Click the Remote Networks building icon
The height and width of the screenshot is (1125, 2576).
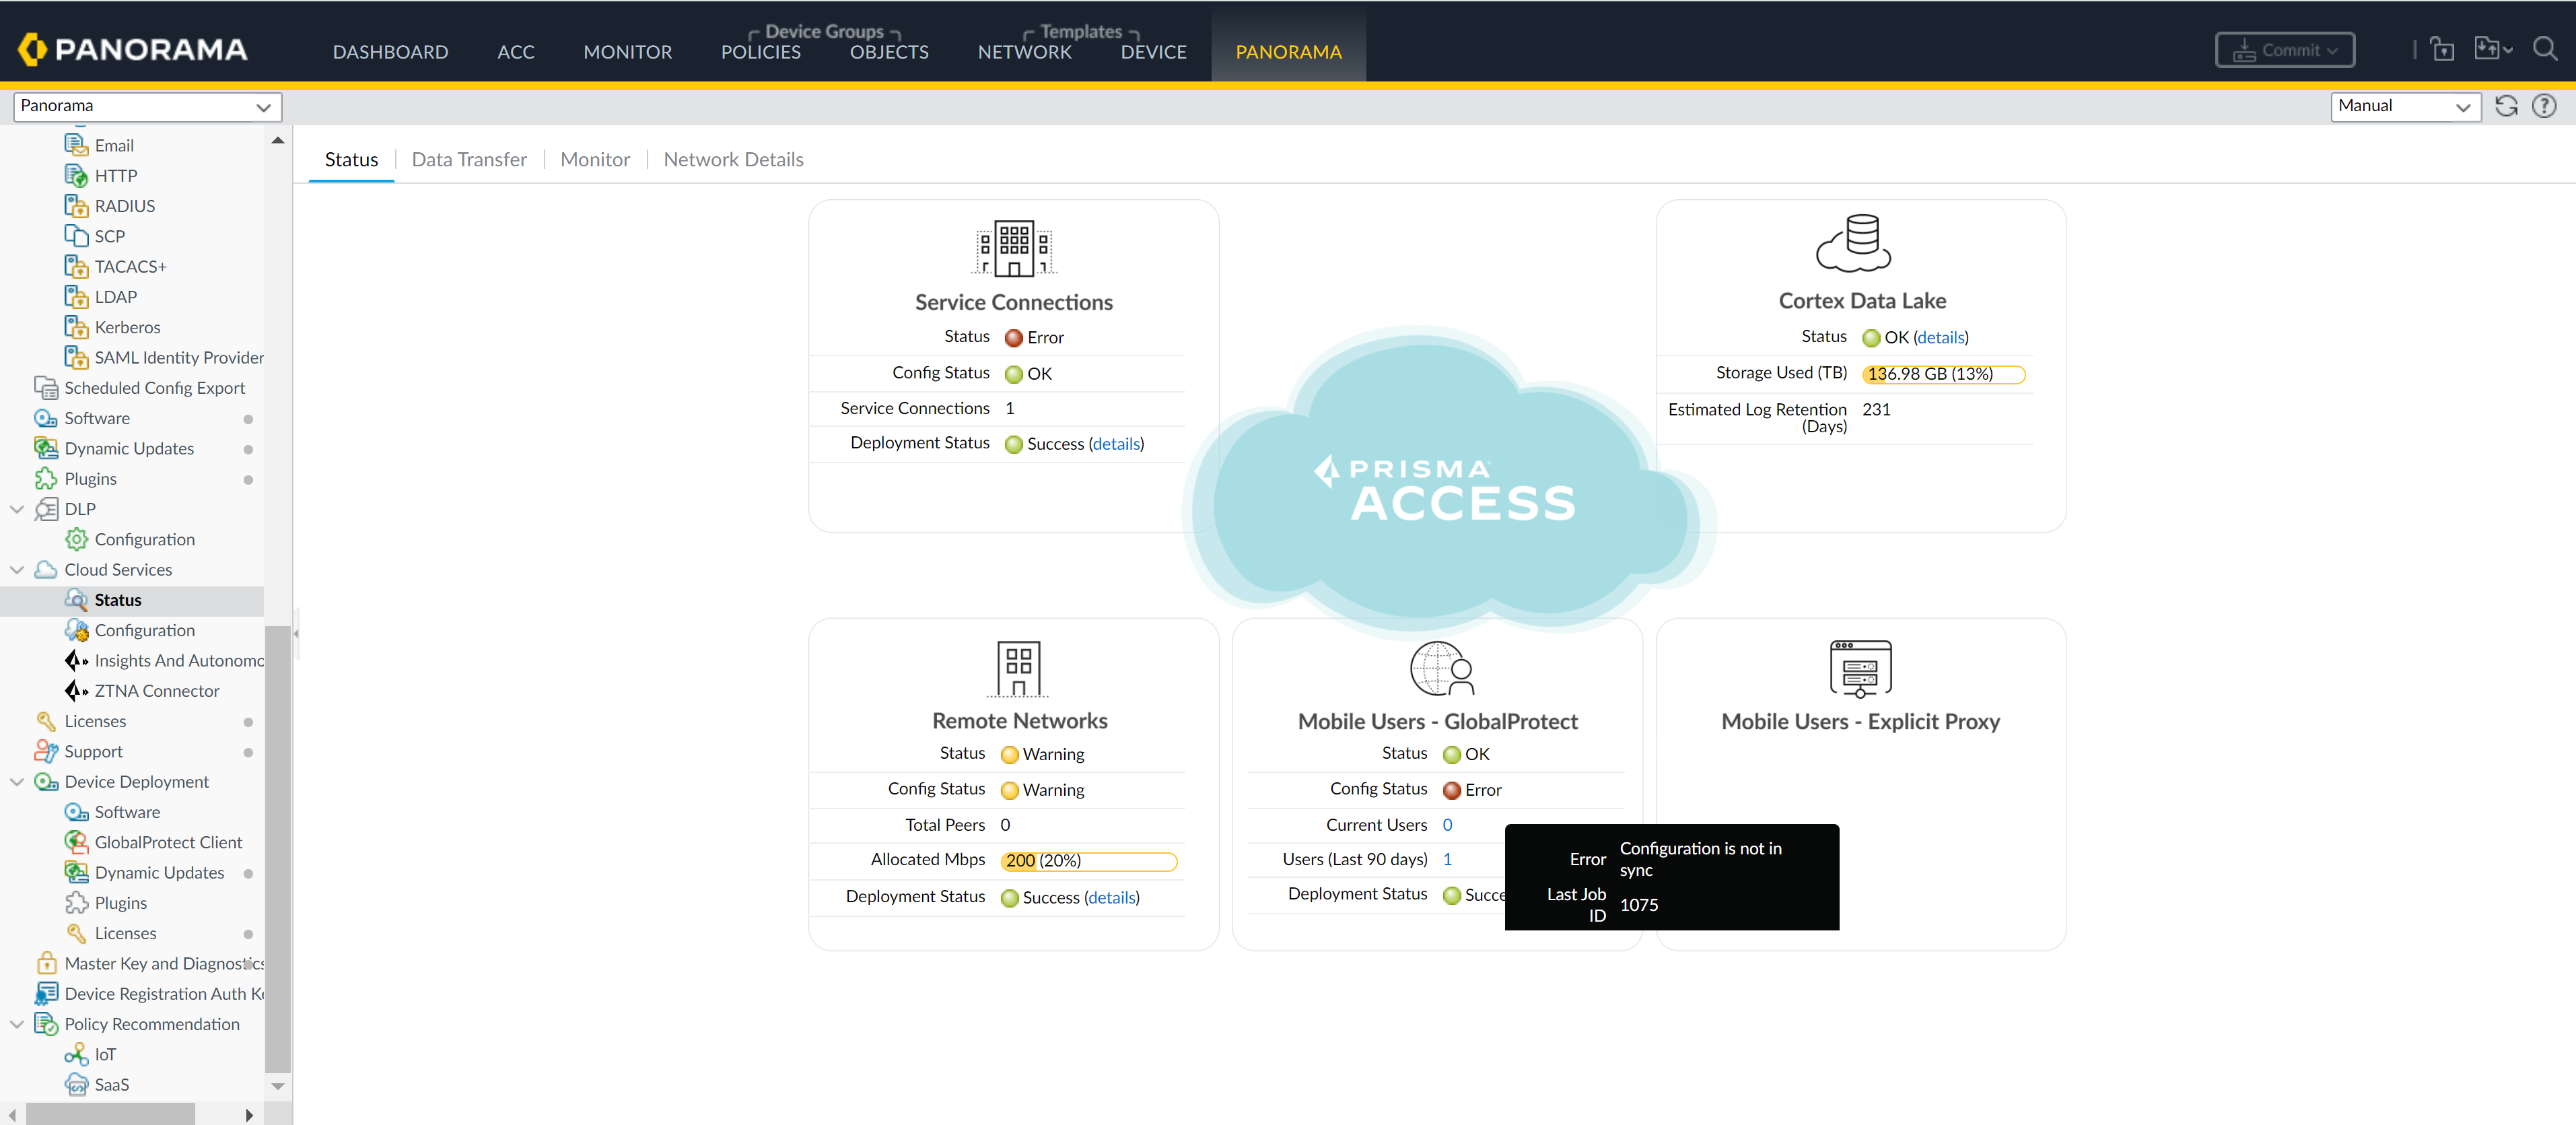pos(1018,668)
